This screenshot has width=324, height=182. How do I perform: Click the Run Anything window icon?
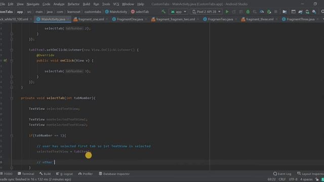point(293,12)
